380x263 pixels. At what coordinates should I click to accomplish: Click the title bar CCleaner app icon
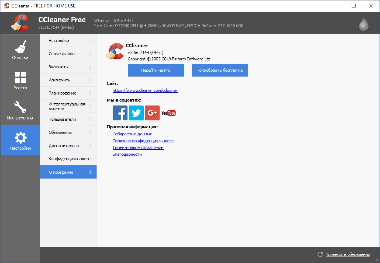(7, 6)
